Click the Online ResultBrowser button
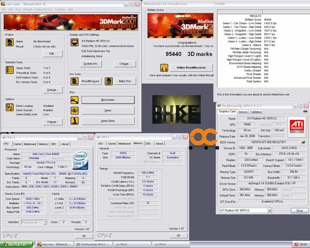This screenshot has height=248, width=310. 191,68
